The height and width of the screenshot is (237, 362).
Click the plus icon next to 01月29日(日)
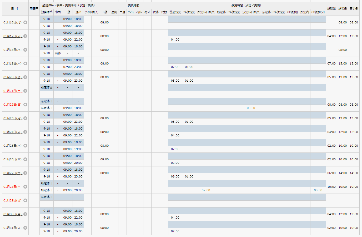pos(25,200)
